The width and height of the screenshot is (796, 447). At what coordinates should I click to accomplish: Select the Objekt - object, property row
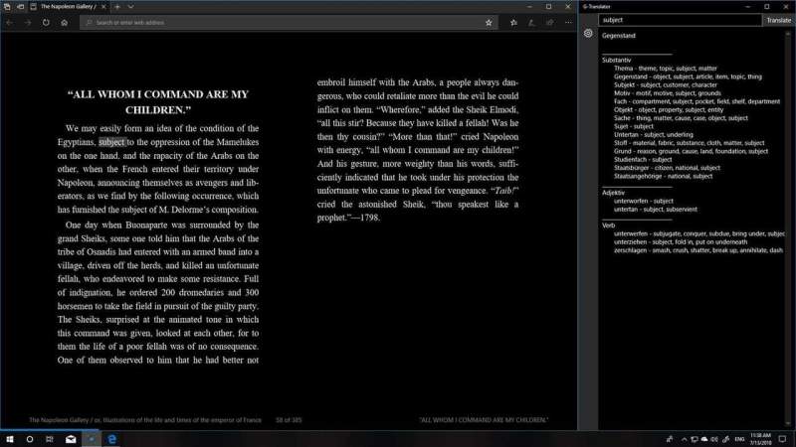(669, 110)
